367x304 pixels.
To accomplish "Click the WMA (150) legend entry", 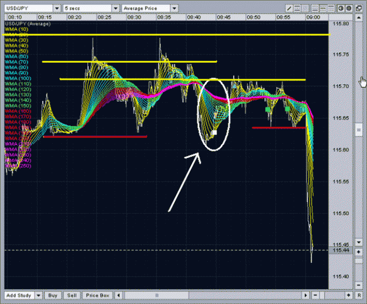I will click(x=18, y=106).
